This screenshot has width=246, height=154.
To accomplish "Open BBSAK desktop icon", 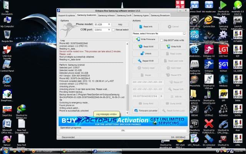I will 194,110.
